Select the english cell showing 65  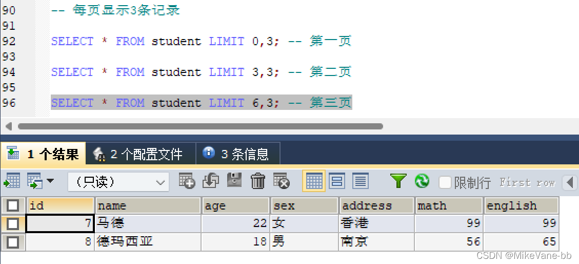point(521,242)
